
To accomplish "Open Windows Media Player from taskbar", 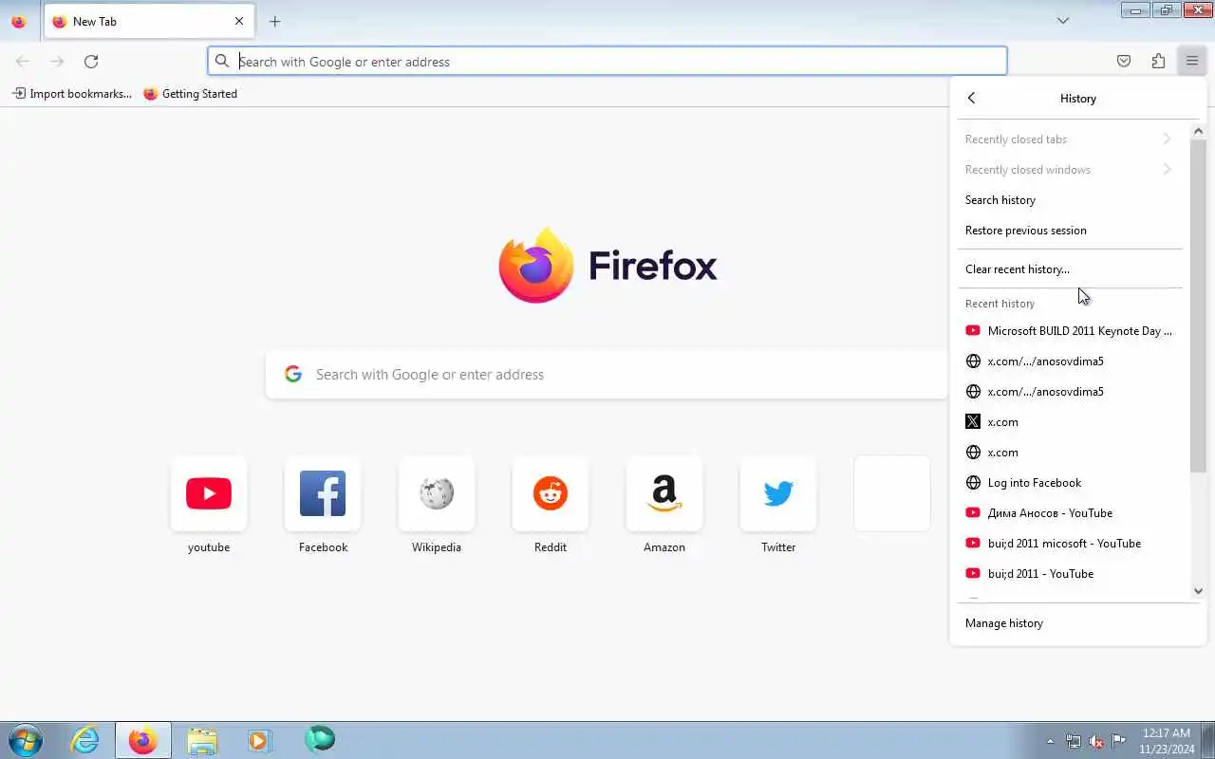I will 260,740.
